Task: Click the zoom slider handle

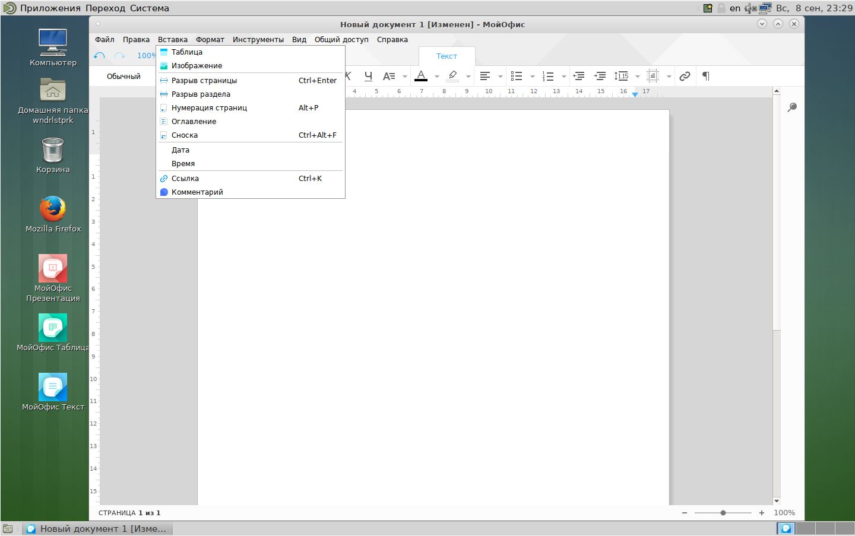Action: 723,513
